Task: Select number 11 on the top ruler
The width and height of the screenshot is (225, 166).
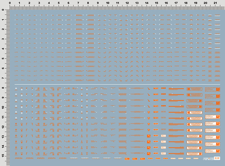Action: click(118, 3)
